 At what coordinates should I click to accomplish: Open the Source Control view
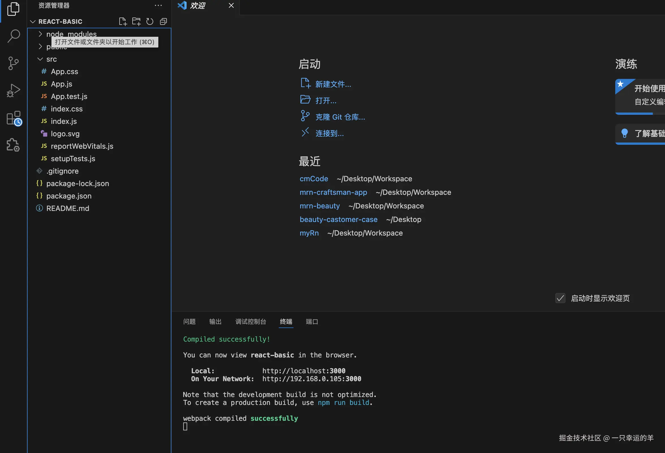point(13,63)
